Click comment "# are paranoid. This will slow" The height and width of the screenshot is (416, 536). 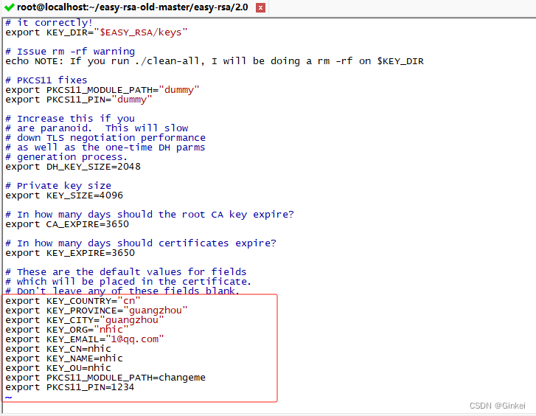(97, 128)
